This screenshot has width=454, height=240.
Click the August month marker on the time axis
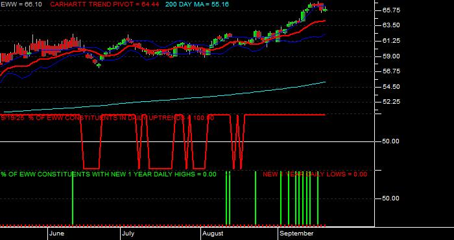(213, 234)
